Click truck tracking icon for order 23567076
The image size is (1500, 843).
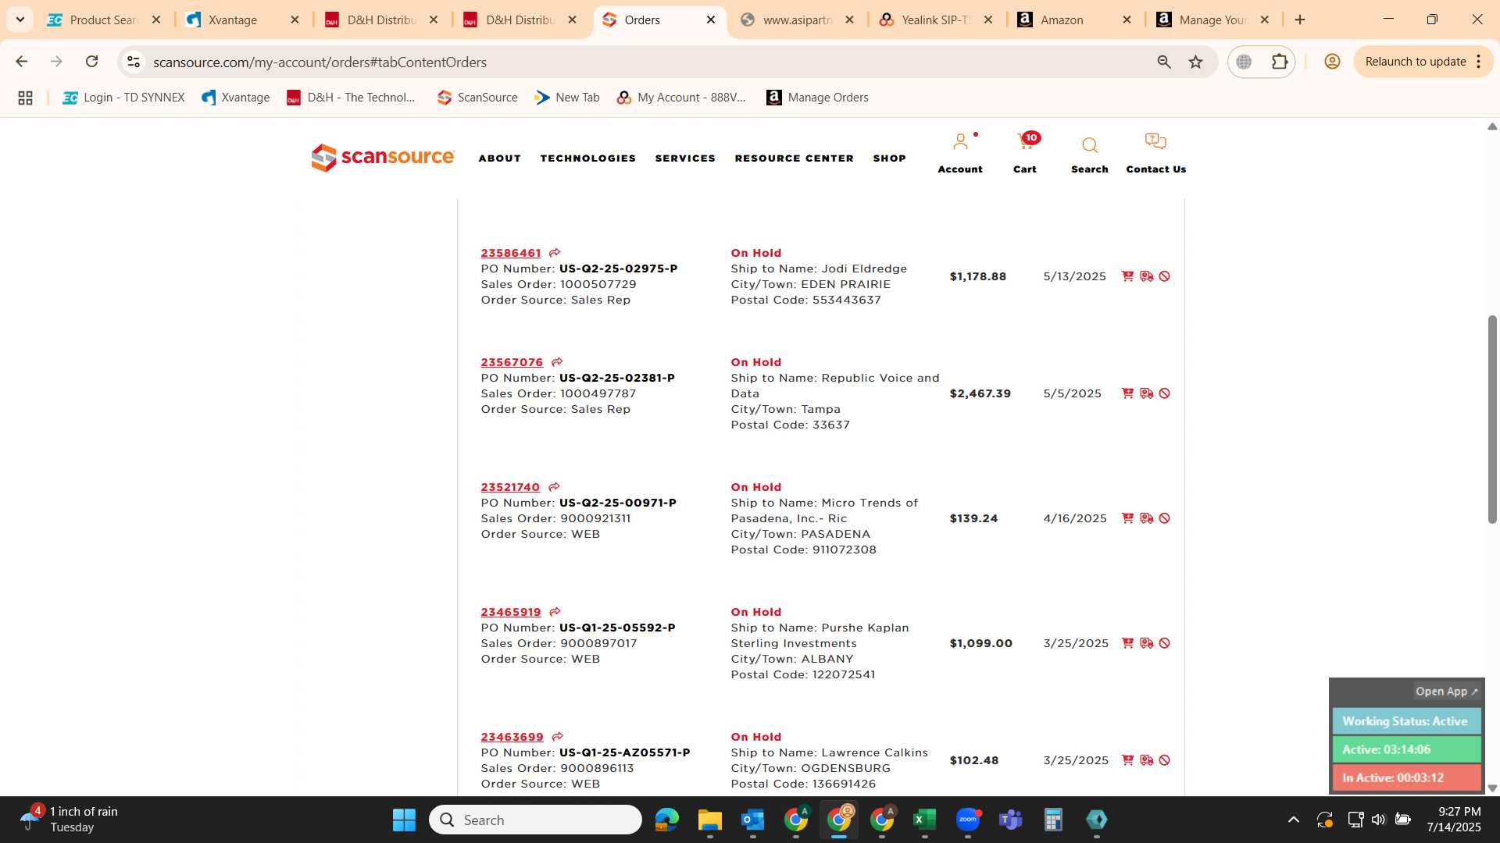click(1146, 393)
